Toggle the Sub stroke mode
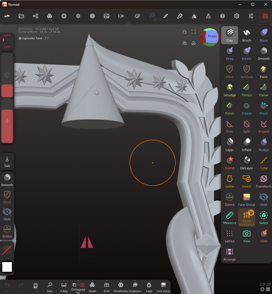272x294 pixels. 7,162
